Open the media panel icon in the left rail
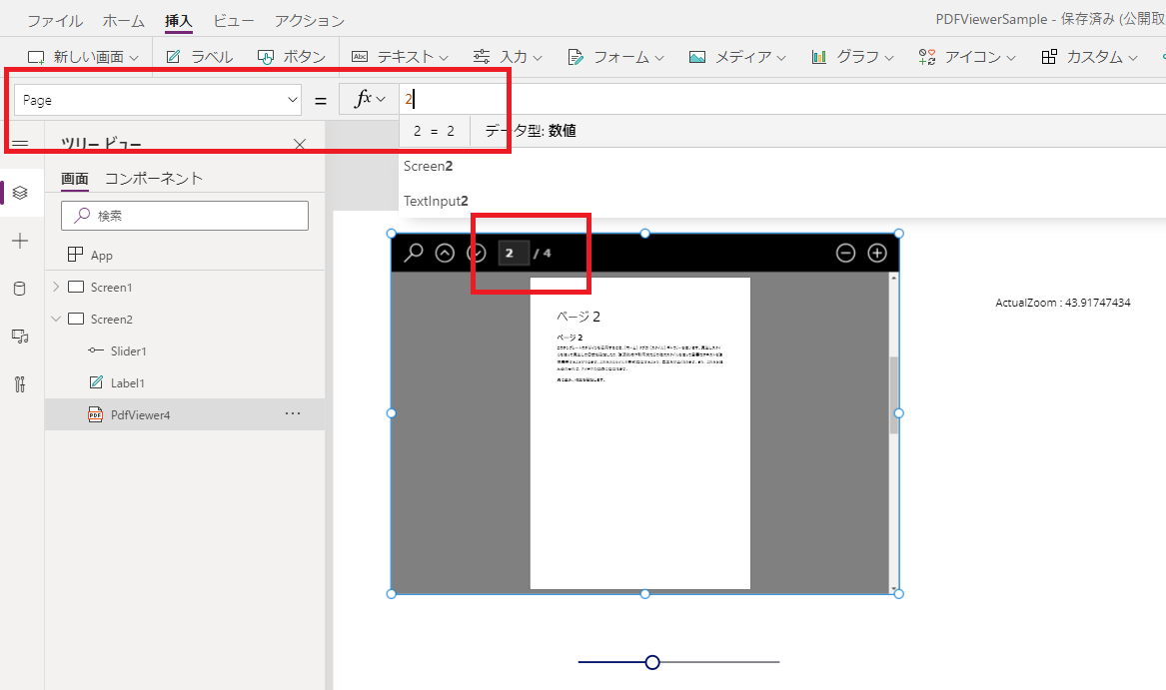Image resolution: width=1166 pixels, height=690 pixels. (19, 337)
